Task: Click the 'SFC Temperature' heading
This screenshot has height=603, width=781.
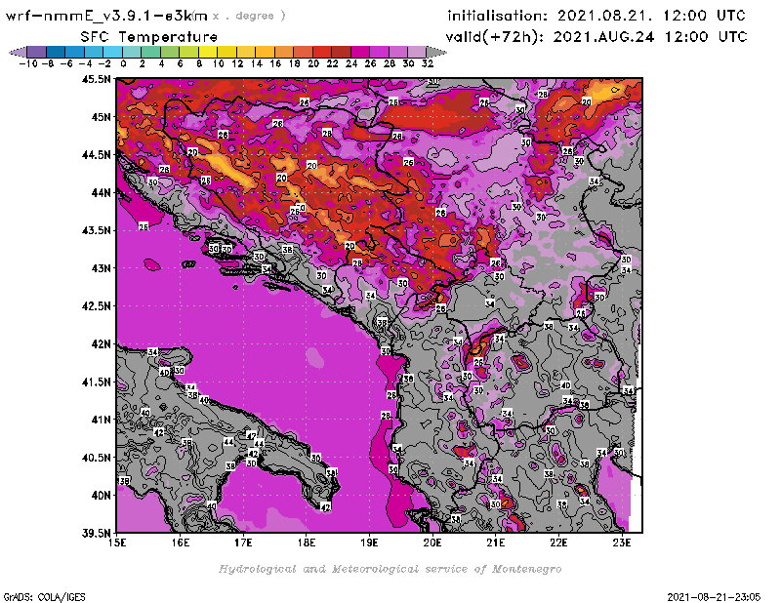Action: click(x=149, y=37)
